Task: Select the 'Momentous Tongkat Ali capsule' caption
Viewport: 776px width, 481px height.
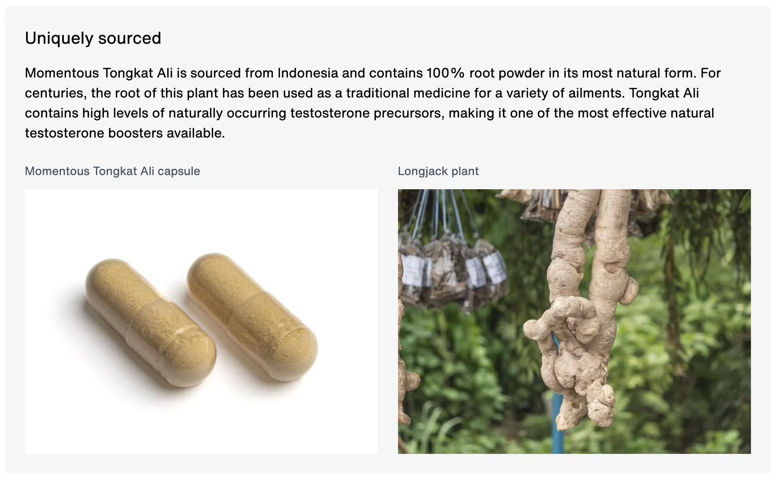Action: (112, 171)
